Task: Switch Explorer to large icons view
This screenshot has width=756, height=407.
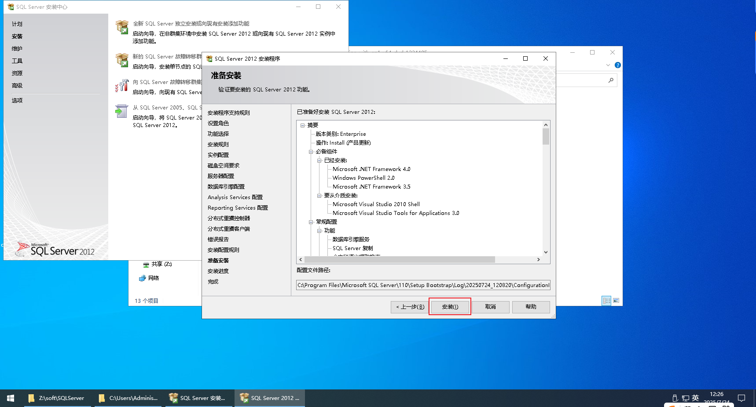Action: click(x=616, y=301)
